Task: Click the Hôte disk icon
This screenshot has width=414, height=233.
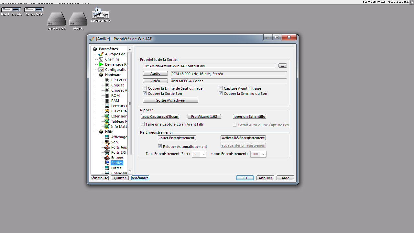Action: [x=101, y=132]
